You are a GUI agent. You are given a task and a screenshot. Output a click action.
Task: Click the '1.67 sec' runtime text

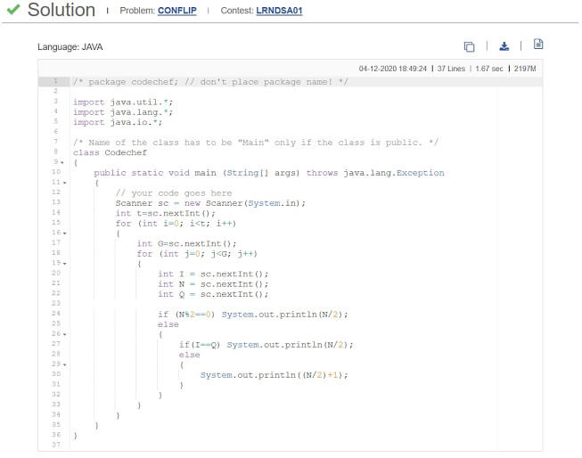click(x=489, y=69)
